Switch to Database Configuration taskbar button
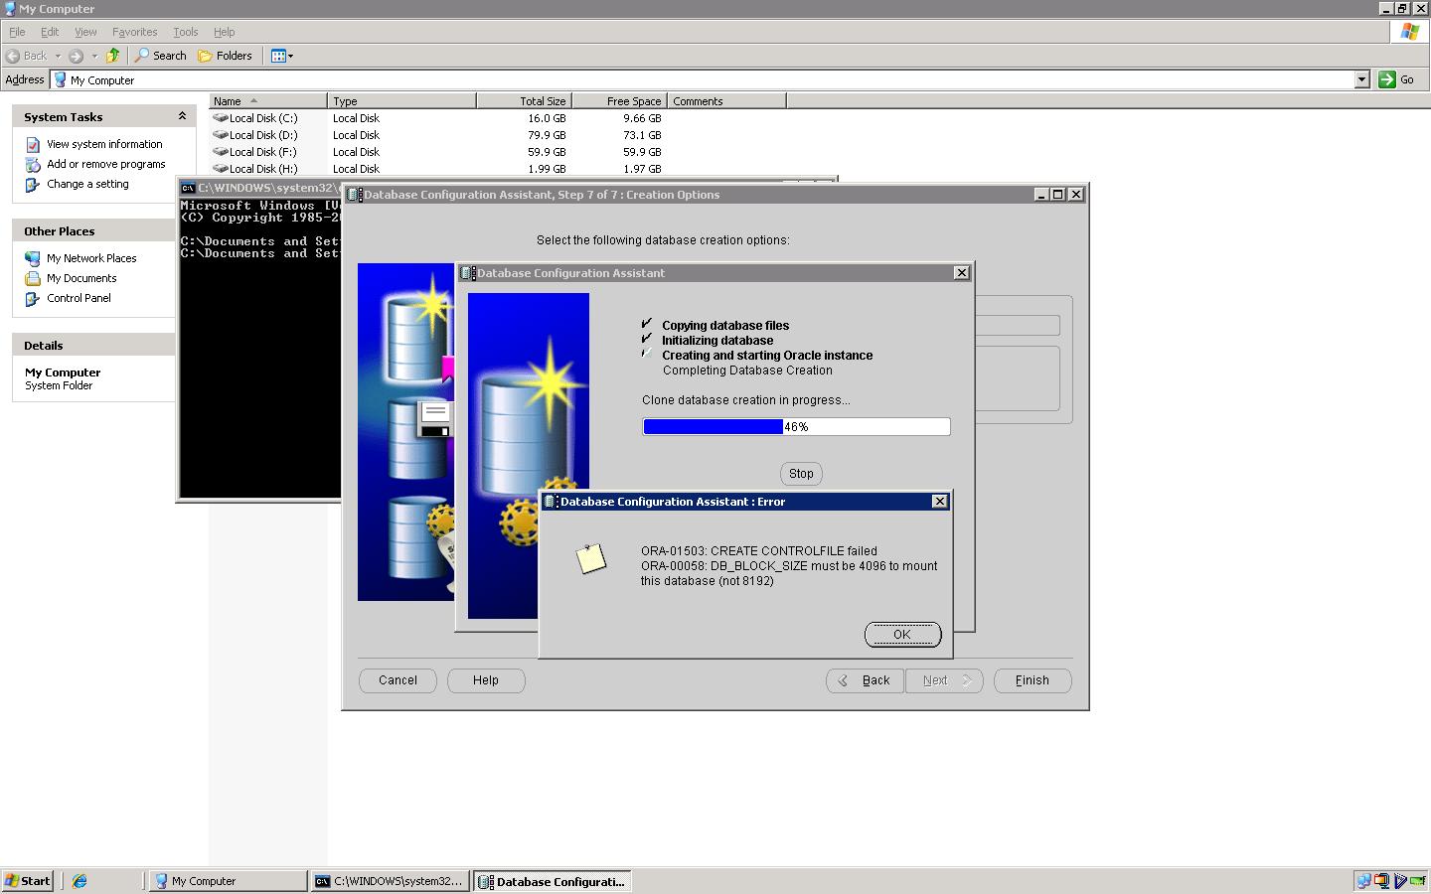 553,881
